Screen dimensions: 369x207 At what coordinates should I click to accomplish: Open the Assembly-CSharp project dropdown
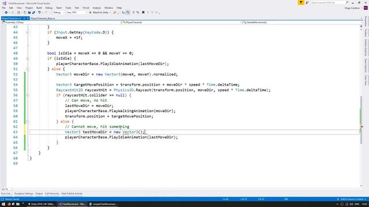pyautogui.click(x=62, y=22)
